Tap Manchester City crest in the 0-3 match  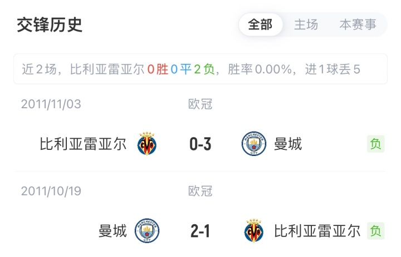click(254, 144)
